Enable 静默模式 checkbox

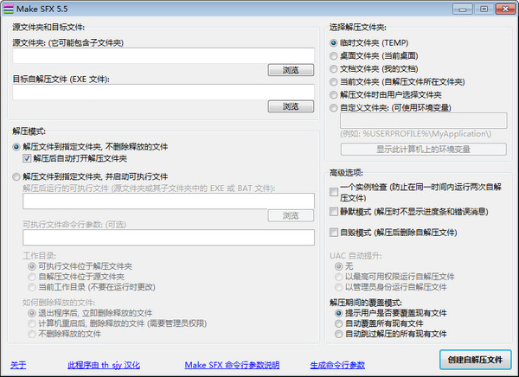point(334,212)
